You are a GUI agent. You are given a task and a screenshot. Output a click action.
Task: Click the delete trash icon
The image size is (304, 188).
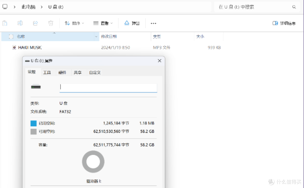point(51,23)
